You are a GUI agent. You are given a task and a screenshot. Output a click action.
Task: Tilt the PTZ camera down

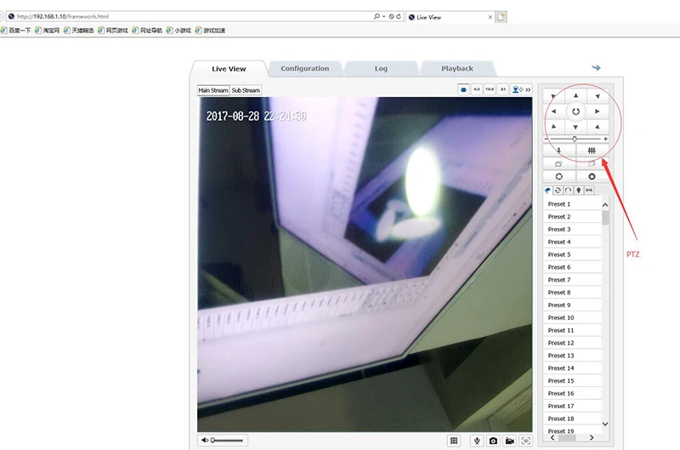[575, 127]
